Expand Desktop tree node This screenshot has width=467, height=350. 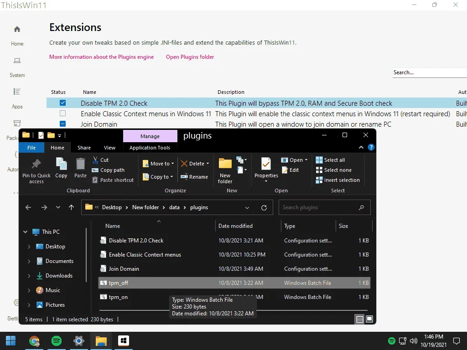(29, 247)
